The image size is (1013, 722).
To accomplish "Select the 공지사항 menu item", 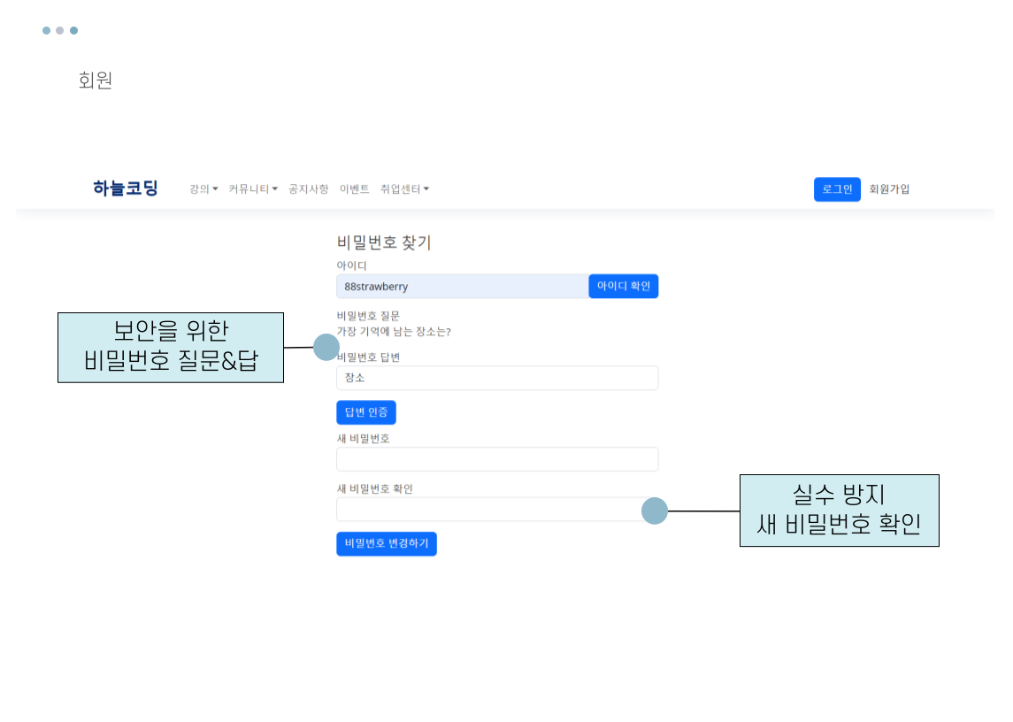I will point(307,188).
